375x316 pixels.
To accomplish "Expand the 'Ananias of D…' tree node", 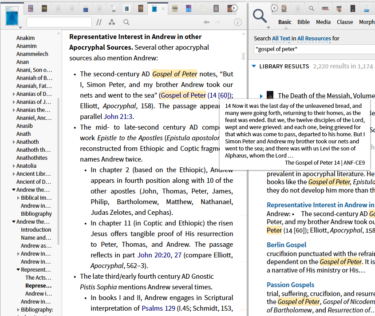I will point(14,94).
